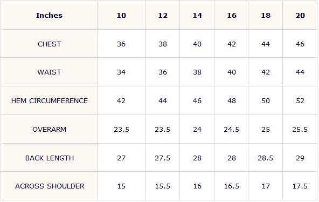
Task: Click the HEM CIRCUMFERENCE row label
Action: tap(49, 100)
